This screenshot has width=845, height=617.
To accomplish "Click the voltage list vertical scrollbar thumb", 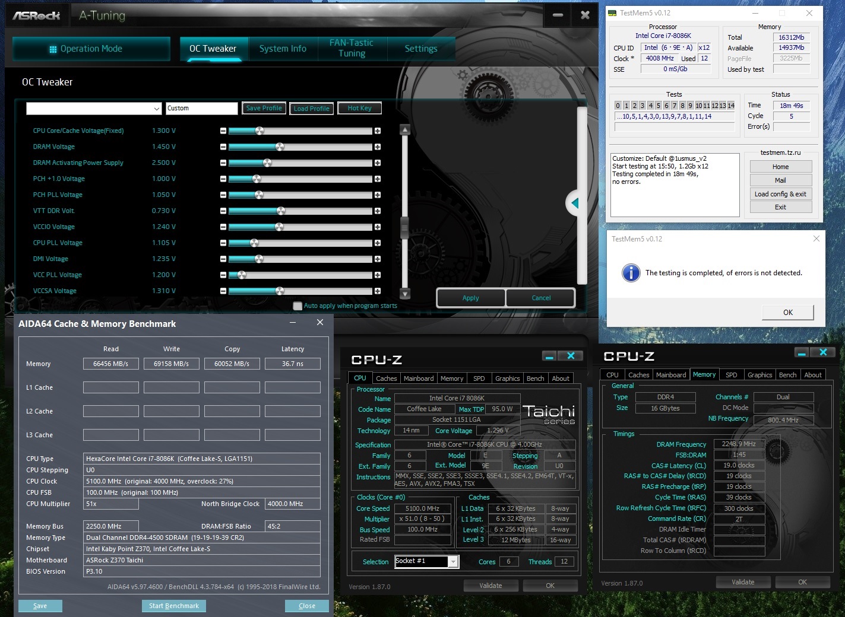I will pyautogui.click(x=405, y=228).
